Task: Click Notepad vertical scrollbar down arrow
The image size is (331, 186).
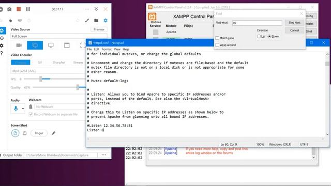Action: (327, 134)
